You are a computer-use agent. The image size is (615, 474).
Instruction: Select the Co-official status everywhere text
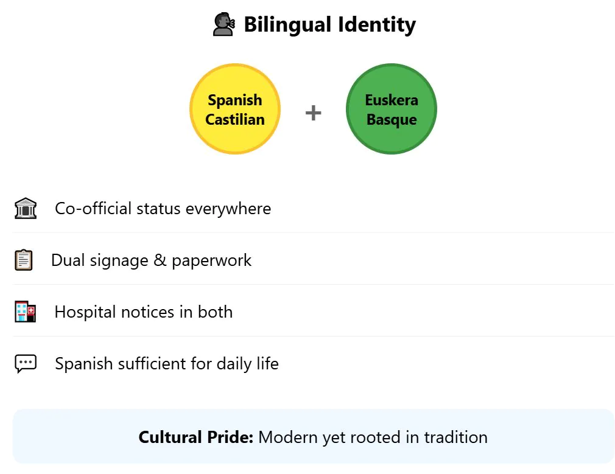(163, 208)
